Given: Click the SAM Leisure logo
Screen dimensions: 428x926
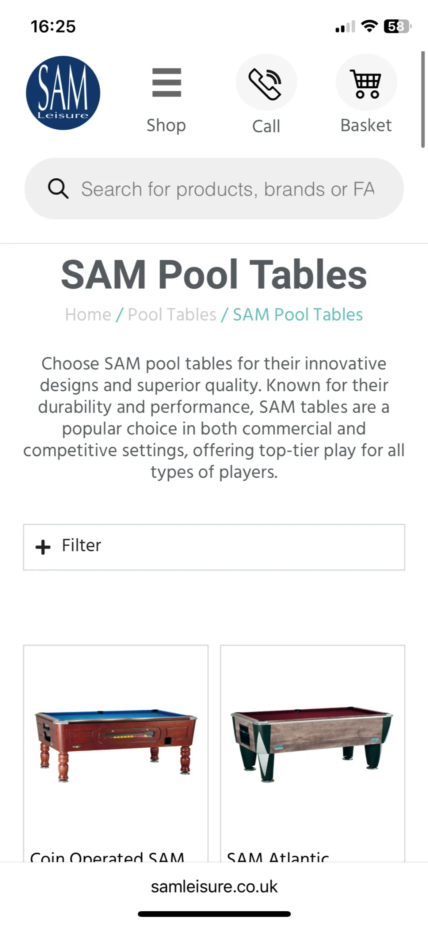Looking at the screenshot, I should 63,93.
